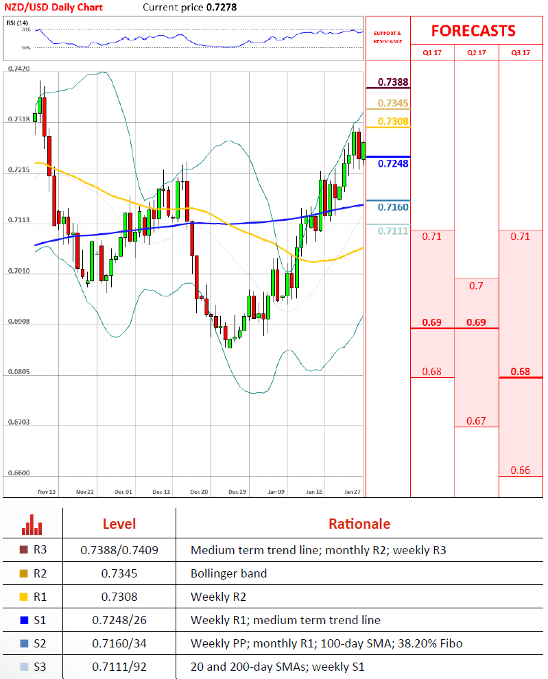Image resolution: width=548 pixels, height=679 pixels.
Task: Click the 0.7388 resistance level label
Action: pos(393,82)
